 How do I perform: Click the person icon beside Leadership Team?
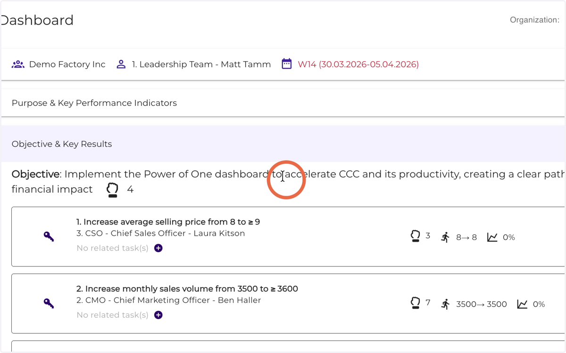pos(121,64)
